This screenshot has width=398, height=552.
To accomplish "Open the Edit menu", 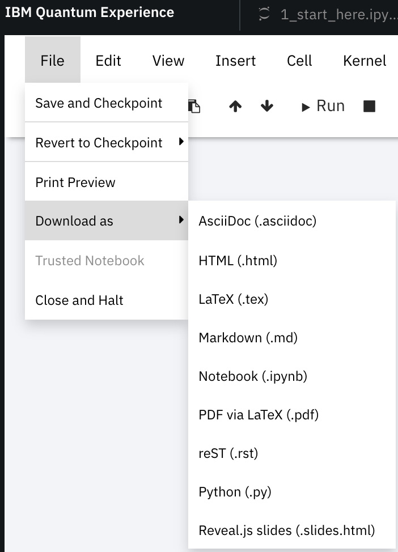I will [x=108, y=61].
